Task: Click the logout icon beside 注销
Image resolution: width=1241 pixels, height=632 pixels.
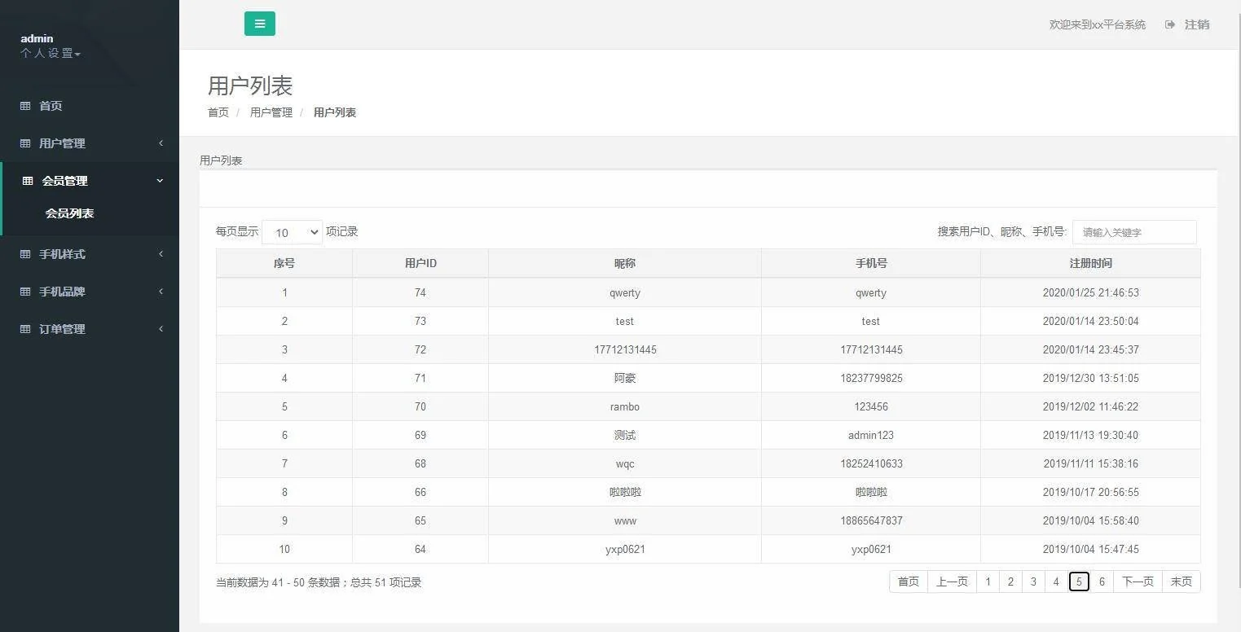Action: point(1170,24)
